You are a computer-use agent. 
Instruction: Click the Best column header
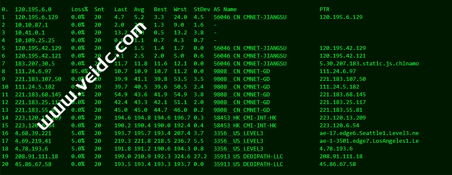pos(160,9)
